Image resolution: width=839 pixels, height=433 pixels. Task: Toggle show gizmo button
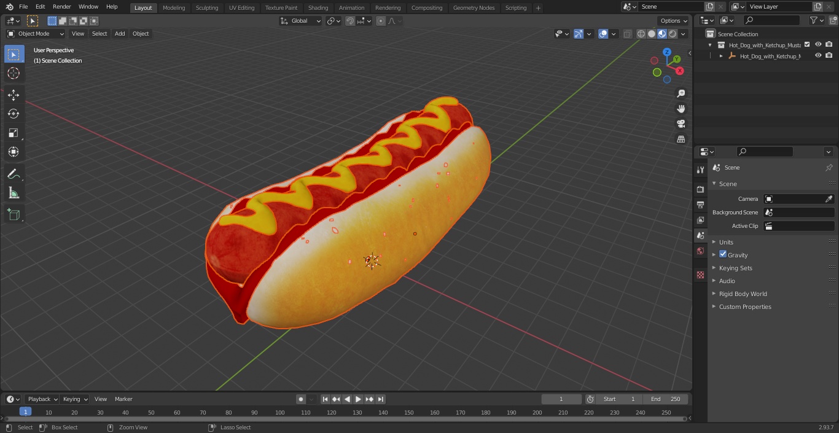point(579,34)
